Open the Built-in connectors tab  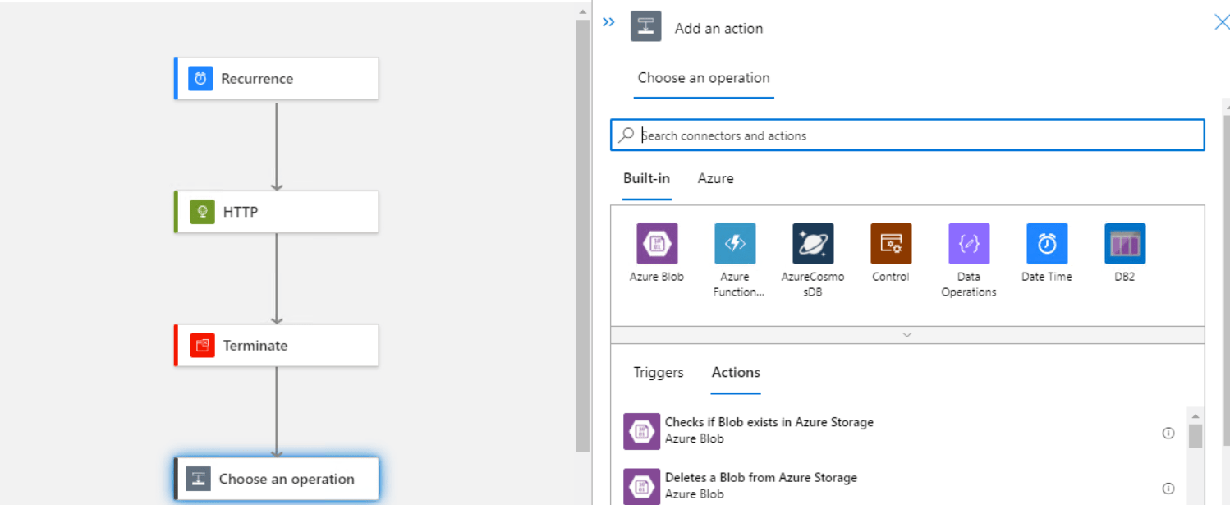[x=646, y=178]
